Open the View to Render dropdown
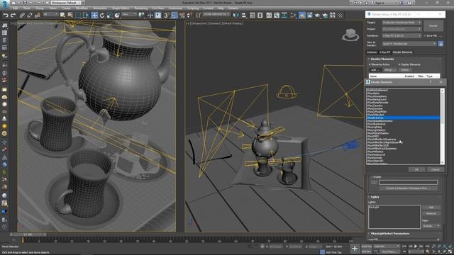Screen dimensions: 454x255 [x=409, y=44]
